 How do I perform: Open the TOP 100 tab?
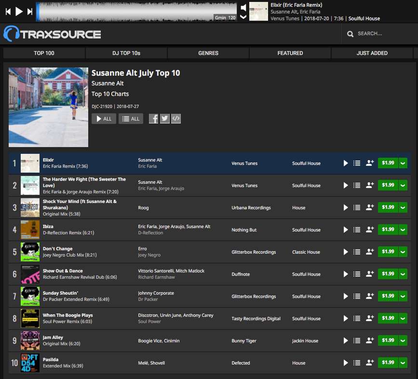[44, 53]
